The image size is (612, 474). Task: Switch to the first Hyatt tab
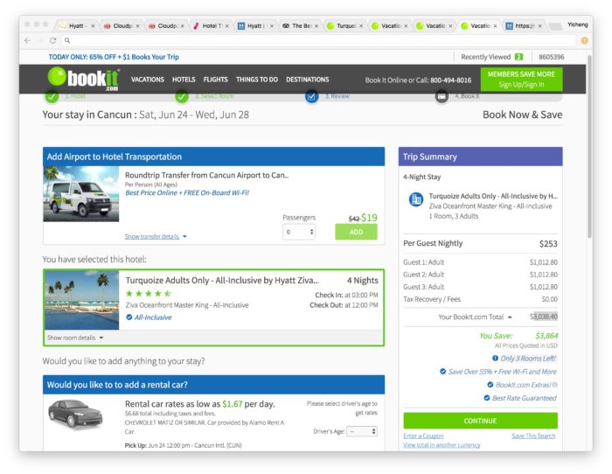pos(76,25)
